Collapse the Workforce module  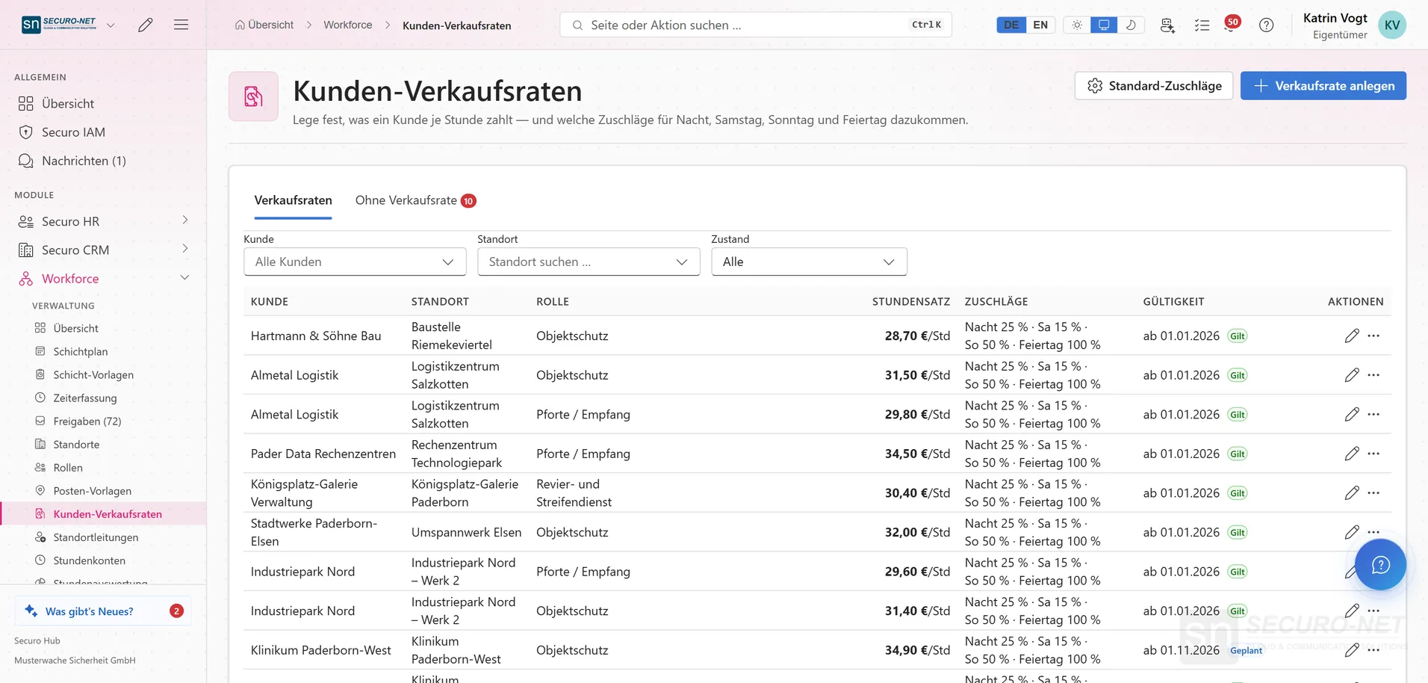point(103,278)
